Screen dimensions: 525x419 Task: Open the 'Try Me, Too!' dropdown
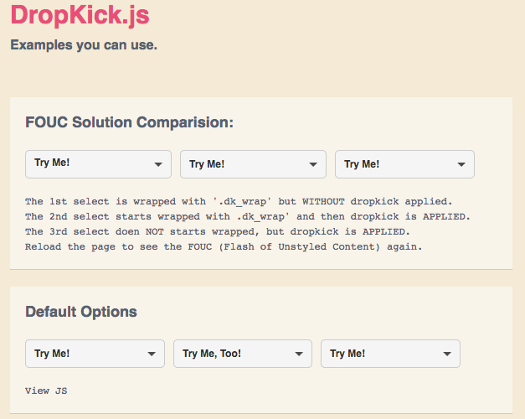click(x=243, y=354)
